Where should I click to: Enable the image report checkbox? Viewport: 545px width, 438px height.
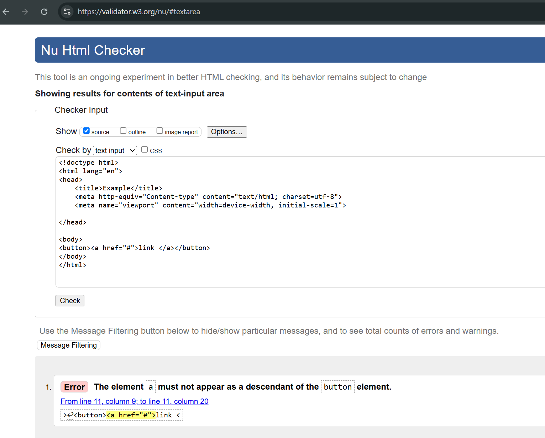(x=160, y=131)
